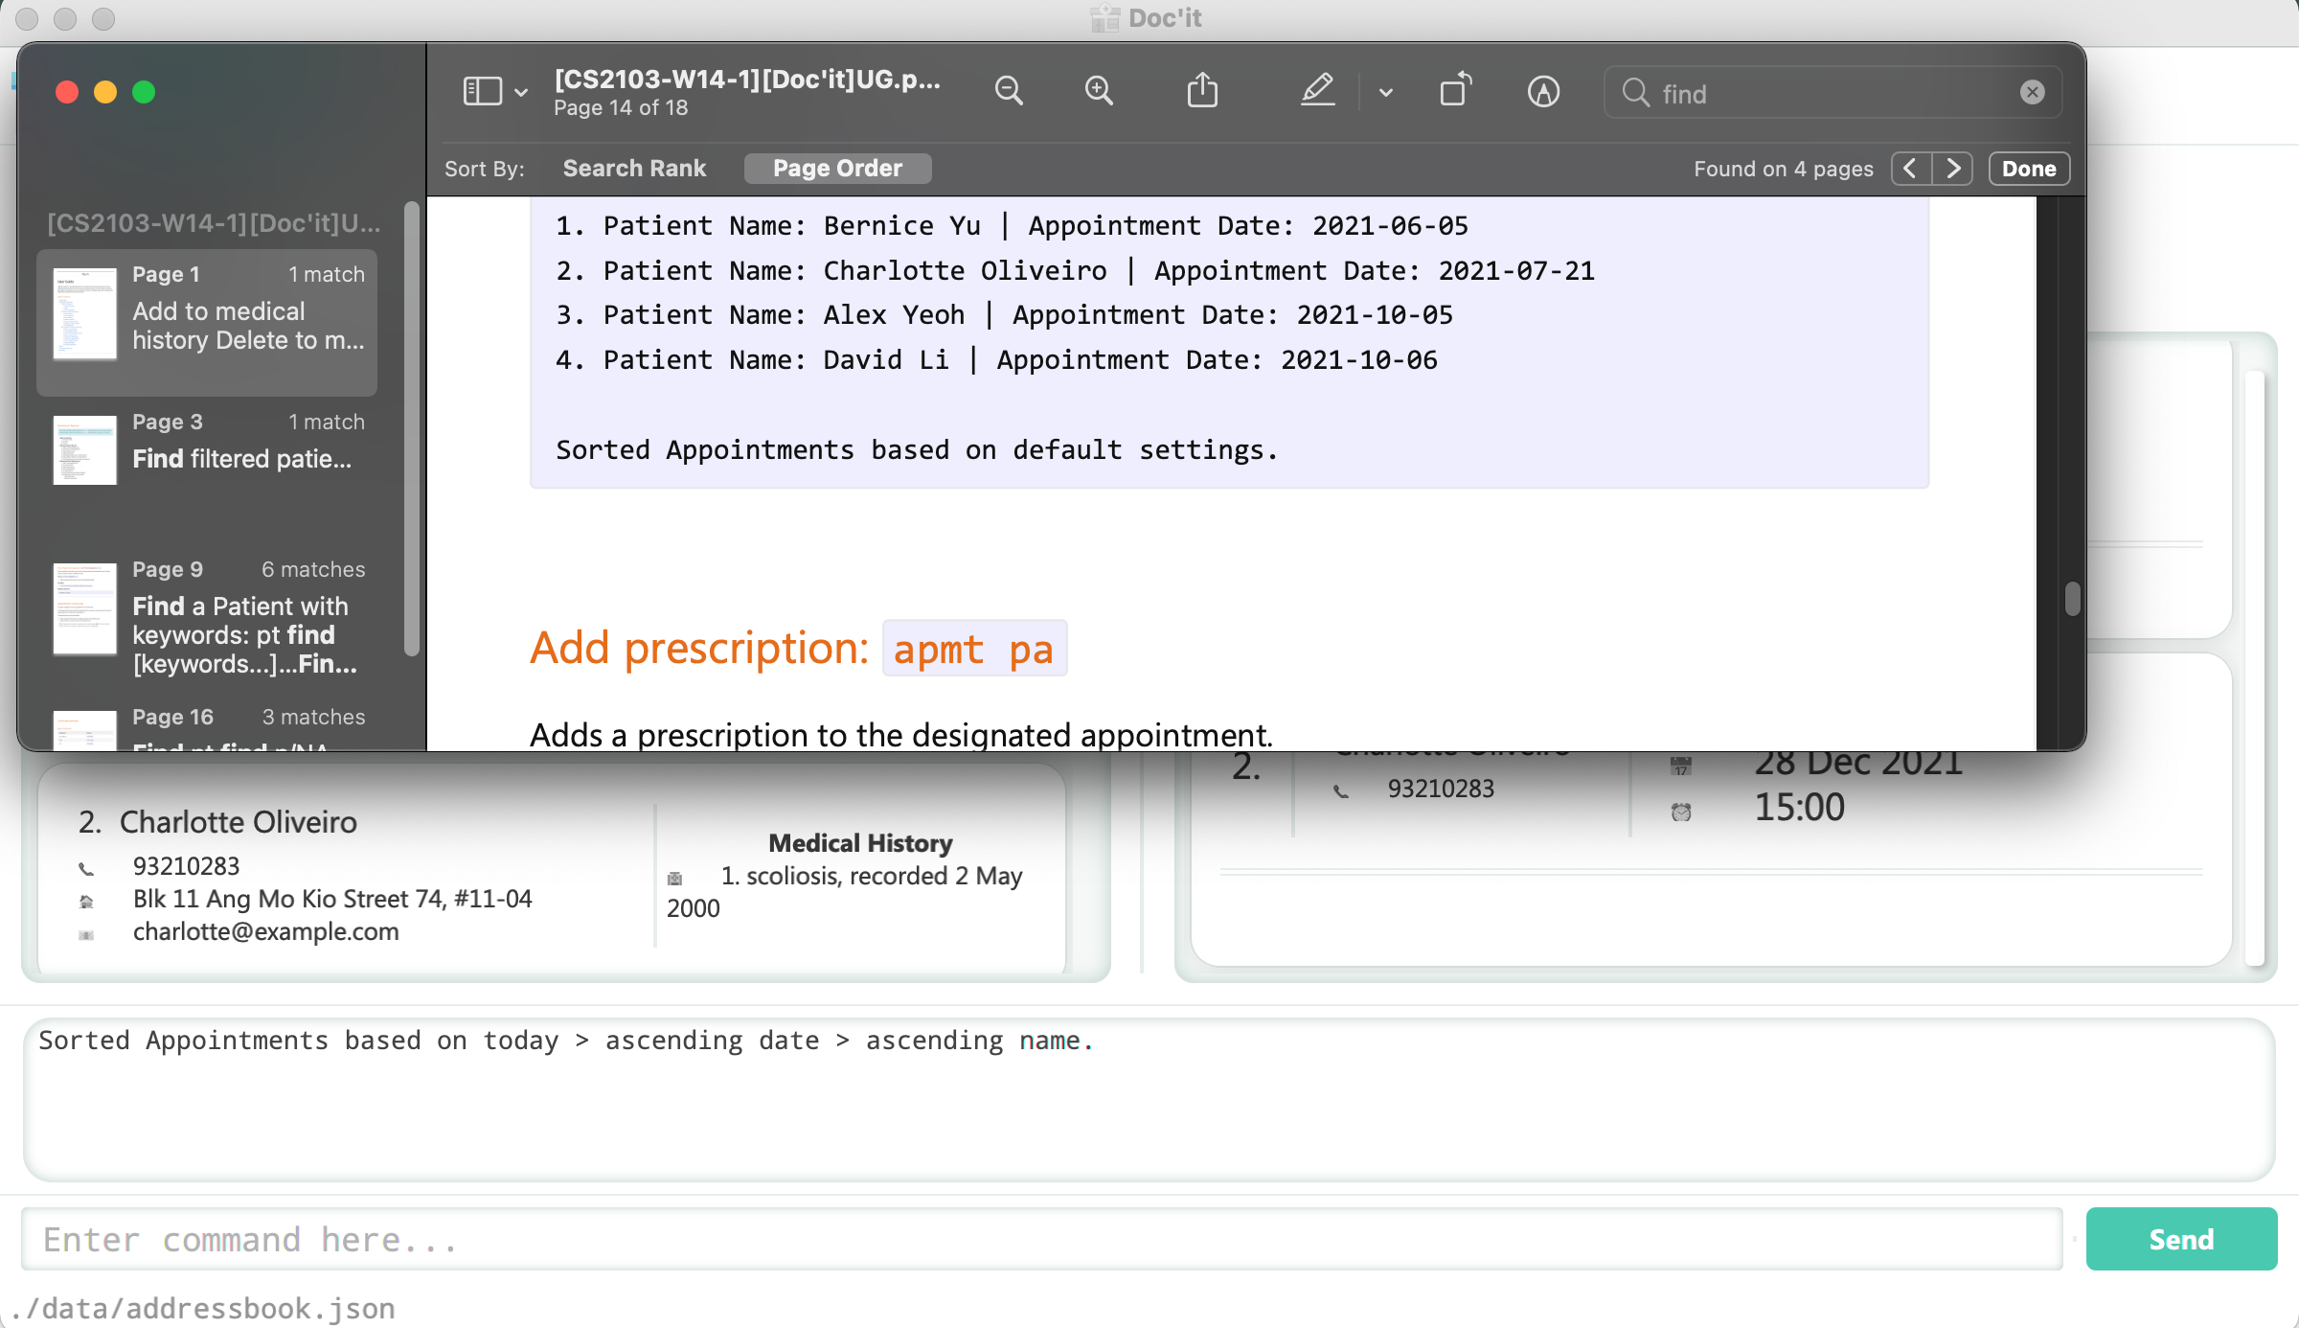Go to previous search match arrow

point(1911,169)
